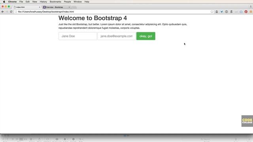Open the Chrome profile icon
The width and height of the screenshot is (253, 142).
tap(251, 6)
